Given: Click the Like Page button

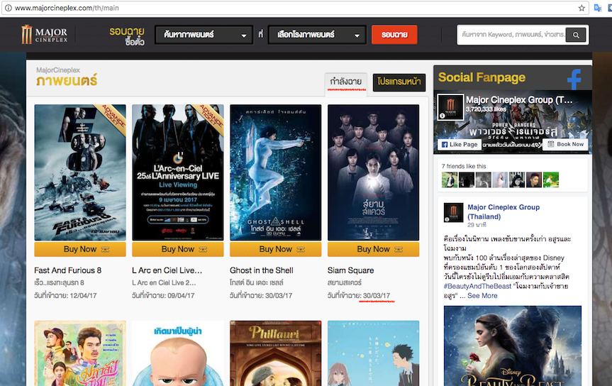Looking at the screenshot, I should [x=460, y=145].
